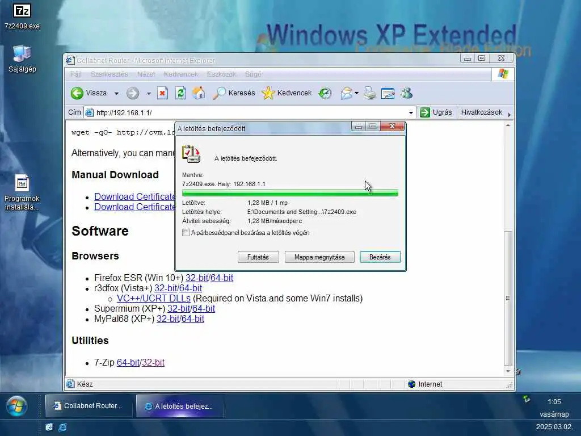Click the forward arrow icon in IE toolbar
581x436 pixels.
click(x=133, y=93)
